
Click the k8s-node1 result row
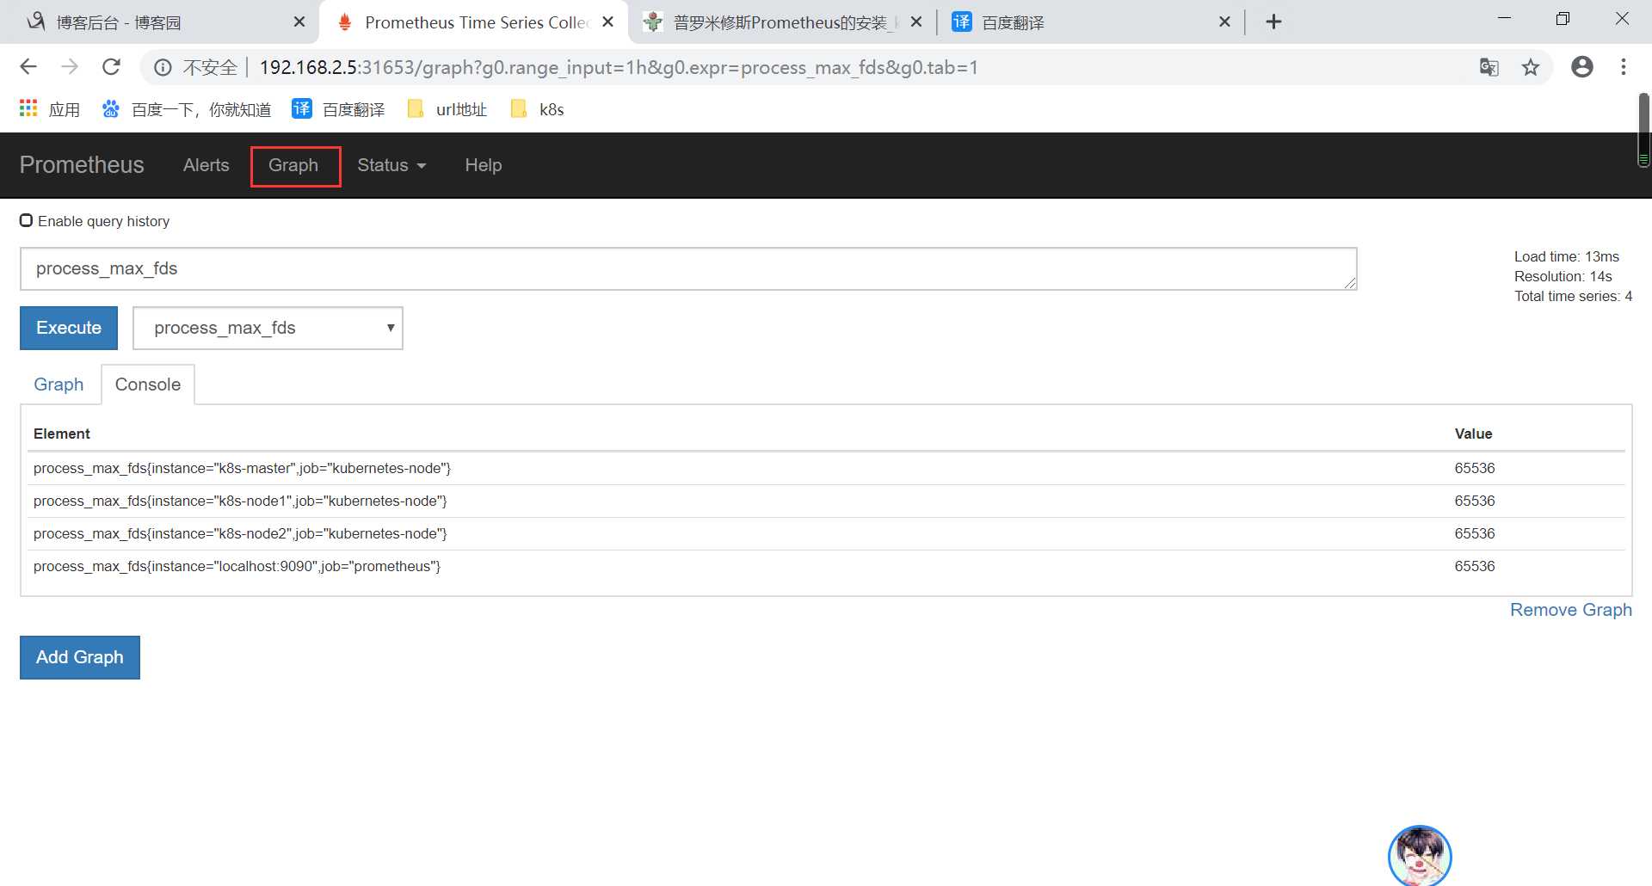826,501
